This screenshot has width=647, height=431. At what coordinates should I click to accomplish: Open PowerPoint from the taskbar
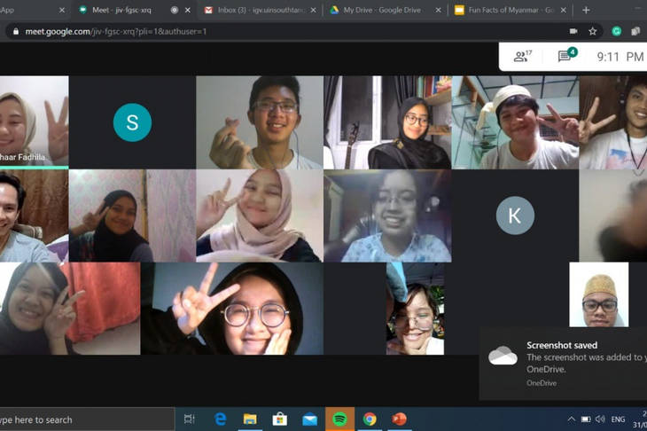pos(399,419)
